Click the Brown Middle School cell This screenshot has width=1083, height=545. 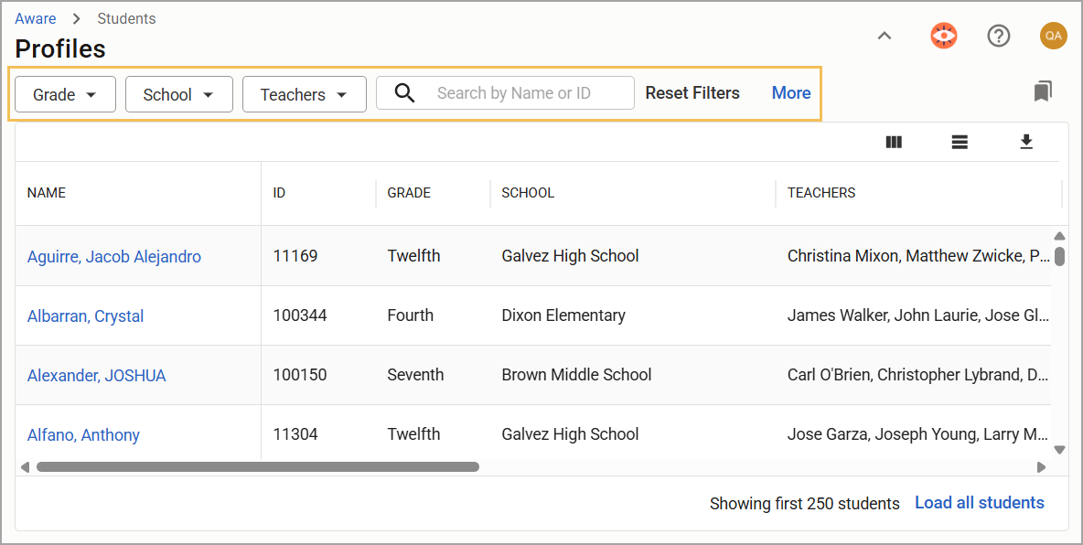click(577, 375)
